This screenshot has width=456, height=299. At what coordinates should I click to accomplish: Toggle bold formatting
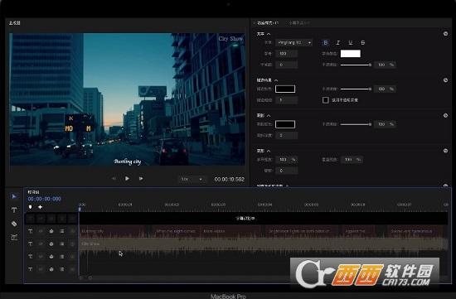point(326,43)
